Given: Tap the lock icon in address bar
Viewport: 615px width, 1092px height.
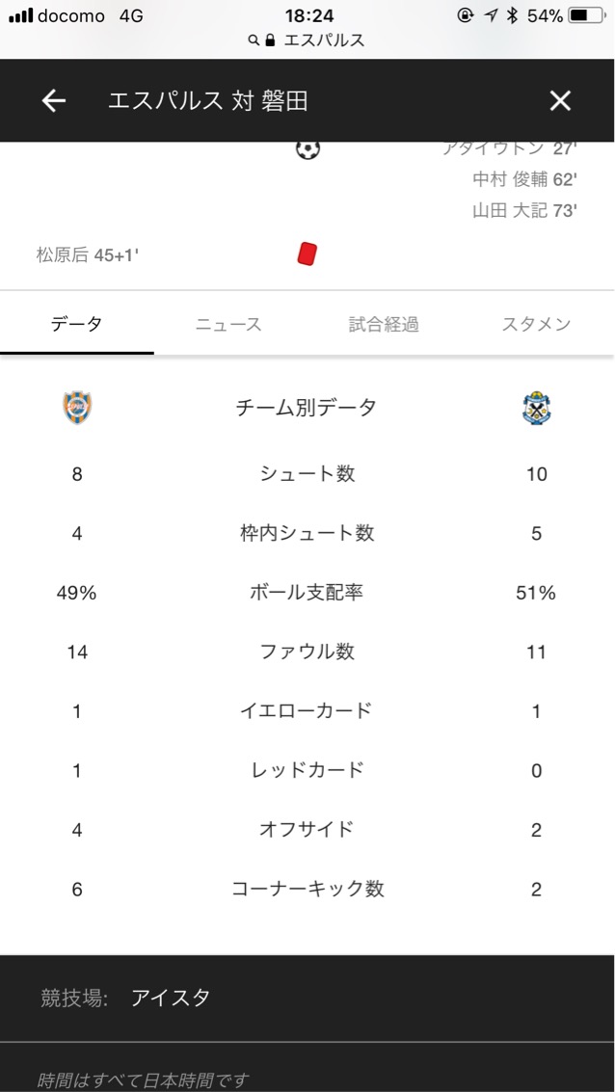Looking at the screenshot, I should point(270,40).
